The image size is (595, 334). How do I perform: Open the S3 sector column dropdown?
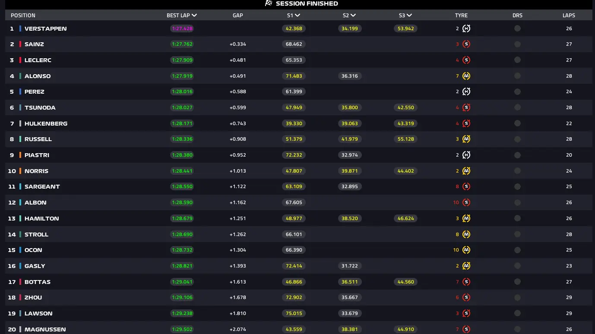[x=409, y=15]
